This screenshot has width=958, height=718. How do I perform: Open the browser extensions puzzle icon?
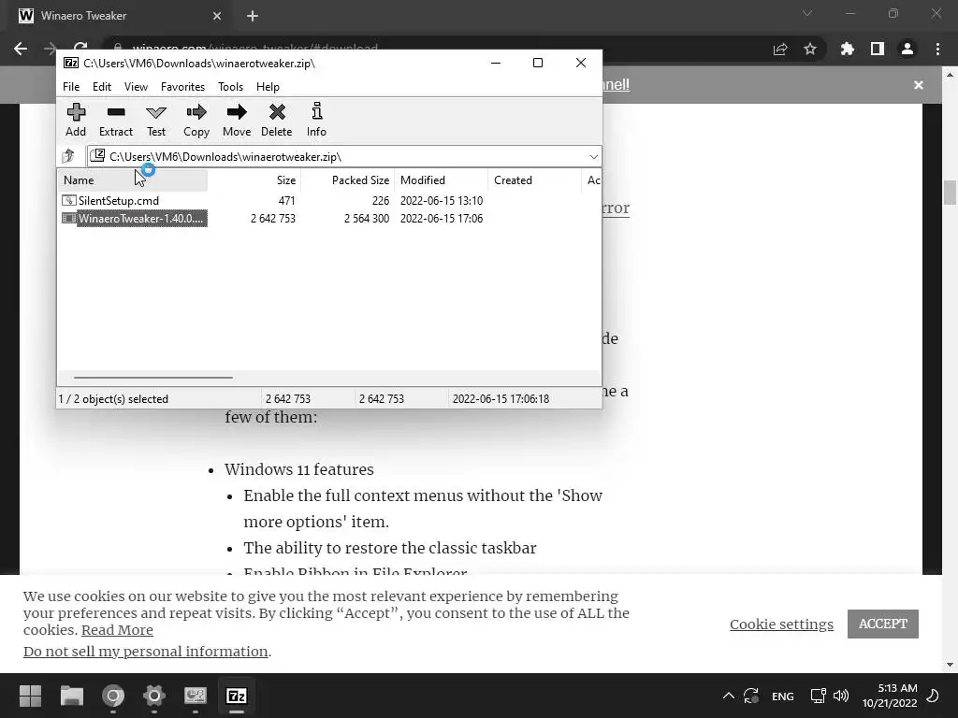pos(848,49)
